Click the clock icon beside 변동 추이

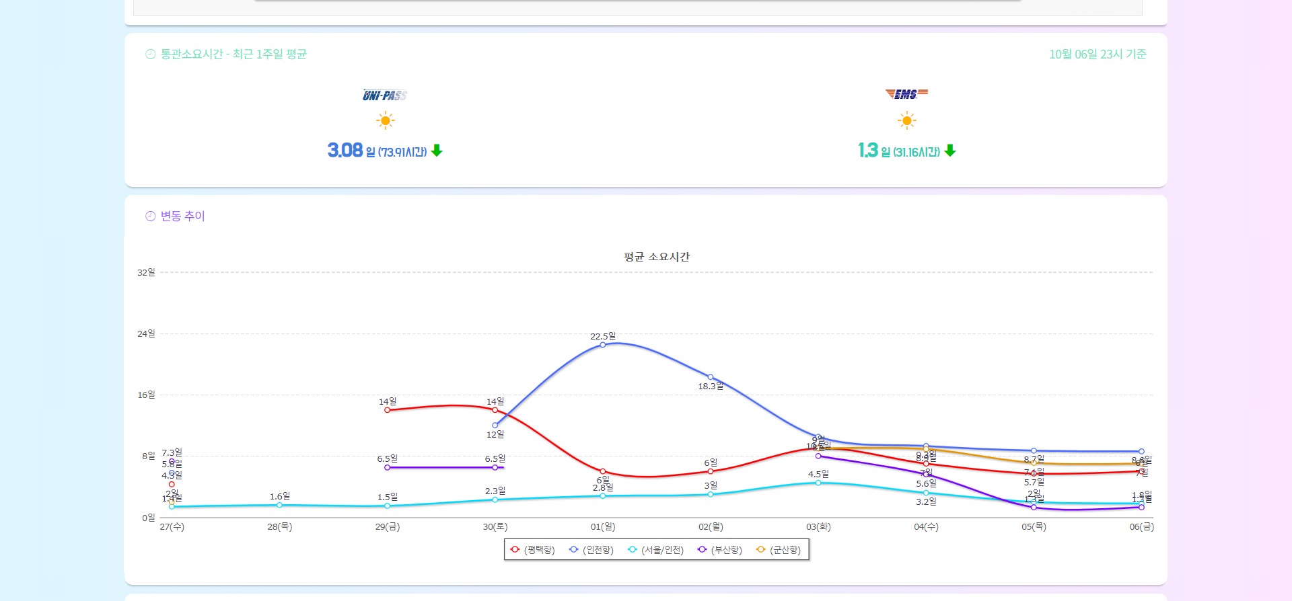[151, 216]
